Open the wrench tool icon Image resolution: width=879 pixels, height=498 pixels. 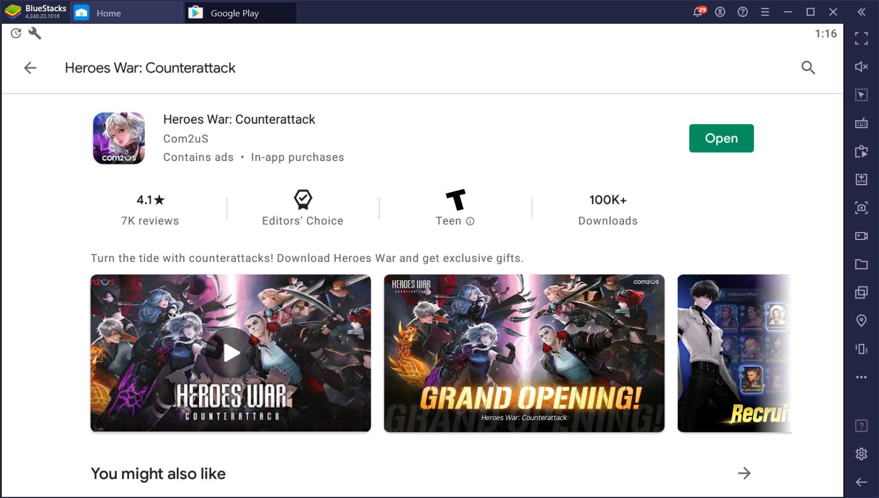point(34,33)
